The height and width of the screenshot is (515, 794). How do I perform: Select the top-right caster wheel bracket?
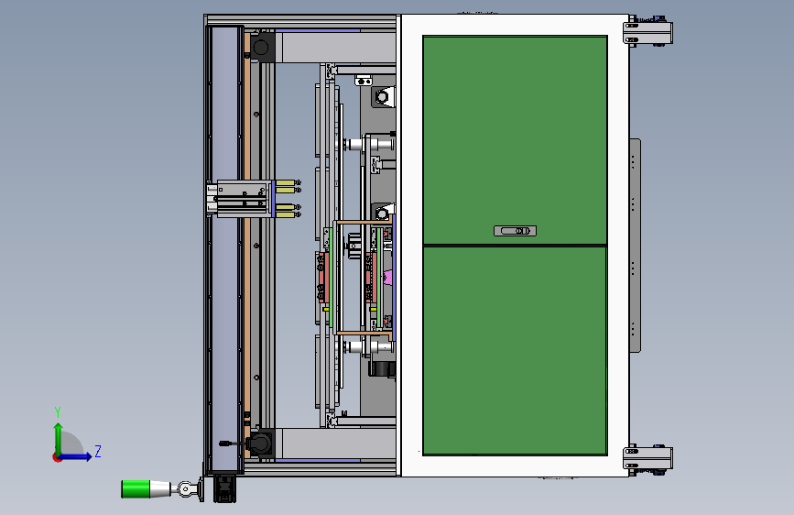pos(647,31)
